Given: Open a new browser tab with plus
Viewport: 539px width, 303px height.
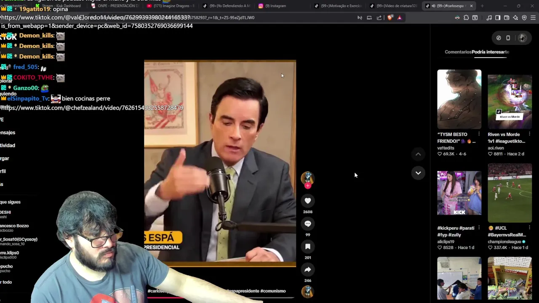Looking at the screenshot, I should tap(483, 6).
